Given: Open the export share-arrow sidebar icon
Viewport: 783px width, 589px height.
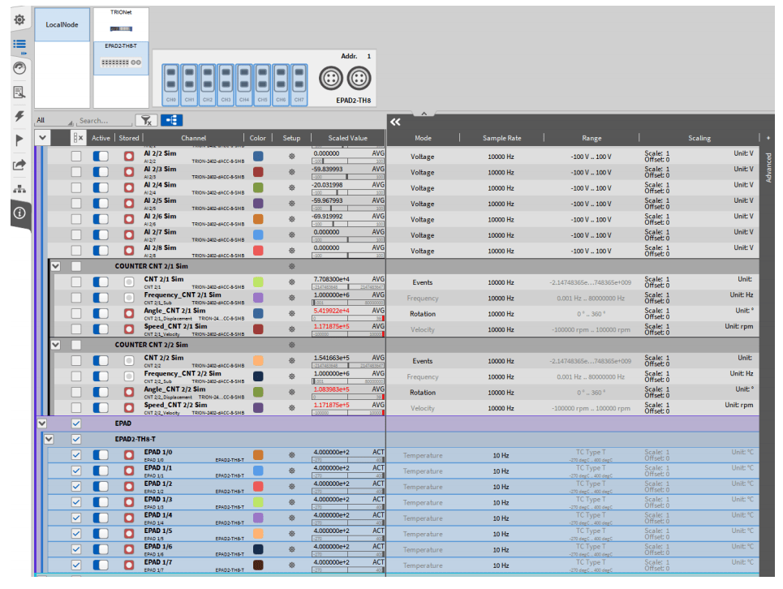Looking at the screenshot, I should click(19, 164).
